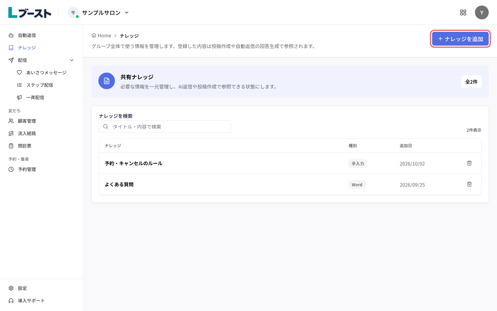497x311 pixels.
Task: Click the Home breadcrumb house icon
Action: click(x=94, y=35)
